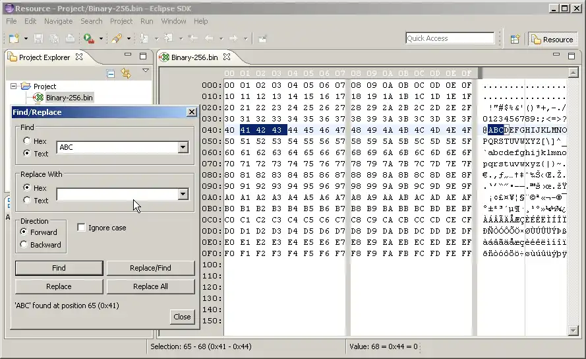Click the Save disk icon
The image size is (586, 359).
(x=38, y=38)
